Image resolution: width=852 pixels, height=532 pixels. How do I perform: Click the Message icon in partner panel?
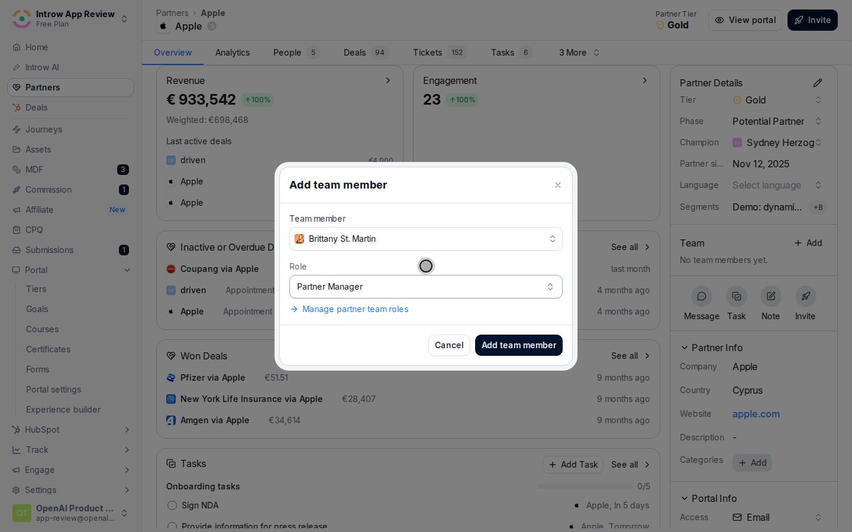point(701,296)
